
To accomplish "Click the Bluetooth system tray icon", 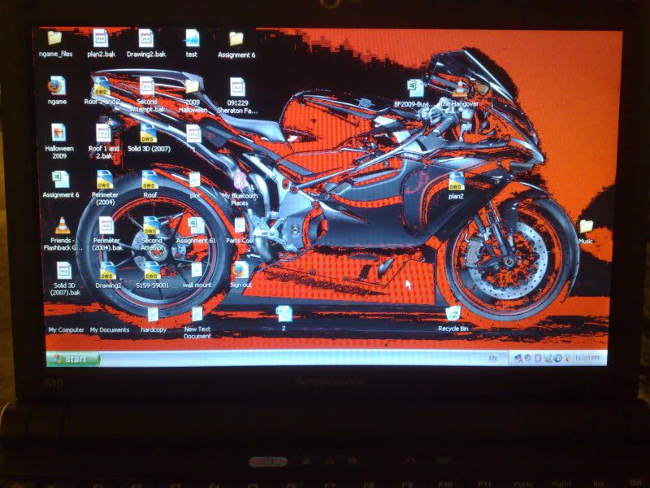I will (x=538, y=358).
